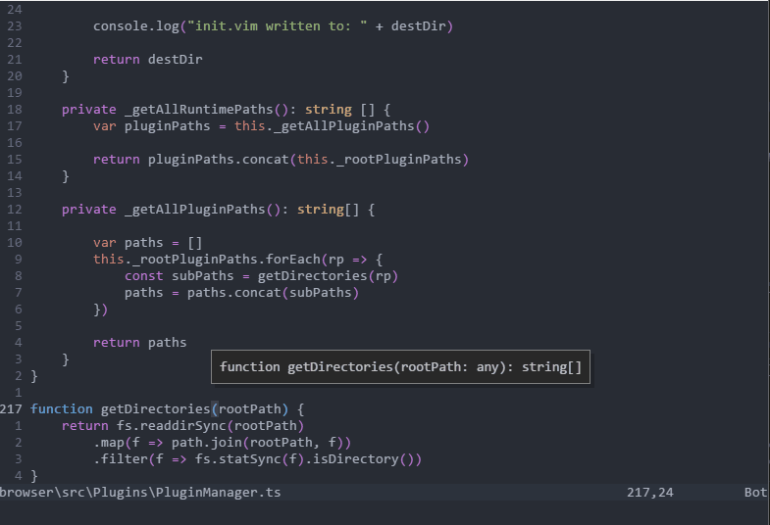The height and width of the screenshot is (525, 770).
Task: Click the 'var paths = []' line
Action: (x=148, y=243)
